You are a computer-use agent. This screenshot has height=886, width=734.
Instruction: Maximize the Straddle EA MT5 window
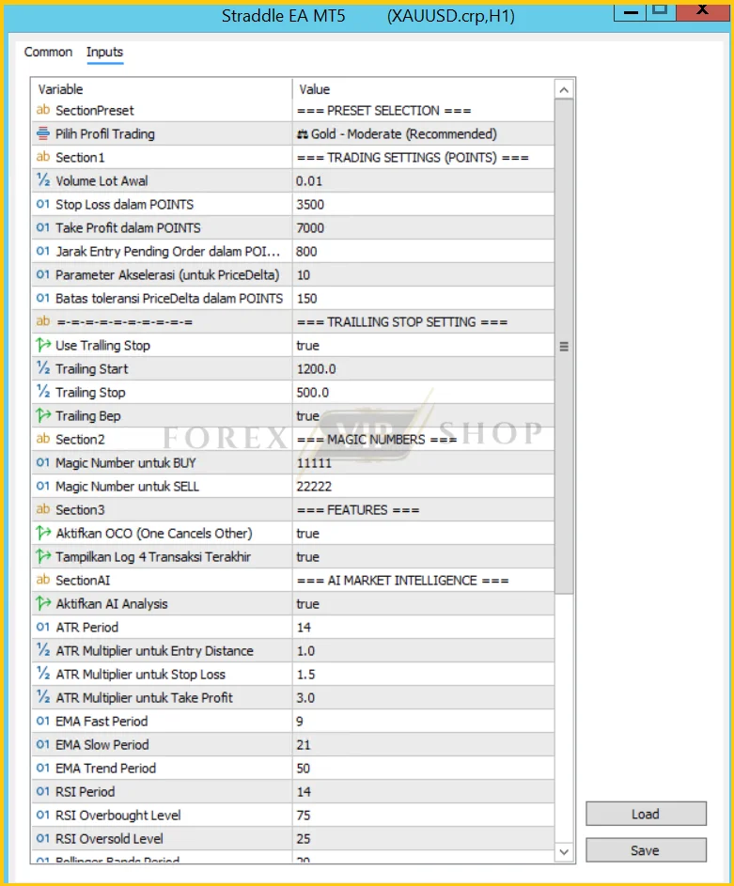tap(660, 10)
